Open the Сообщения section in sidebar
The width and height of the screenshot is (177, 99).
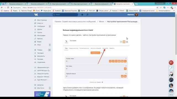point(41,26)
